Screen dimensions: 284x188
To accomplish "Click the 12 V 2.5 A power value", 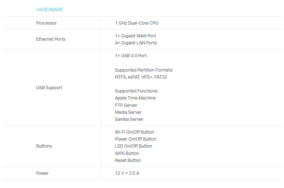I will 127,173.
